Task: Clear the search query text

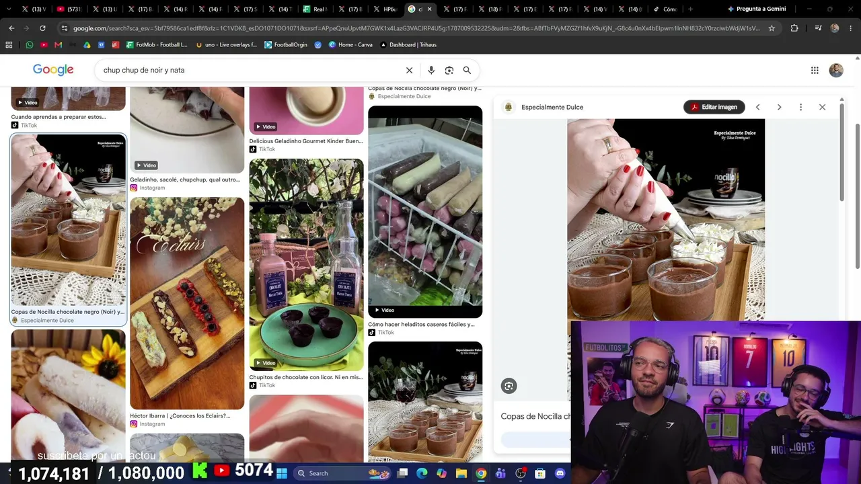Action: [x=409, y=70]
